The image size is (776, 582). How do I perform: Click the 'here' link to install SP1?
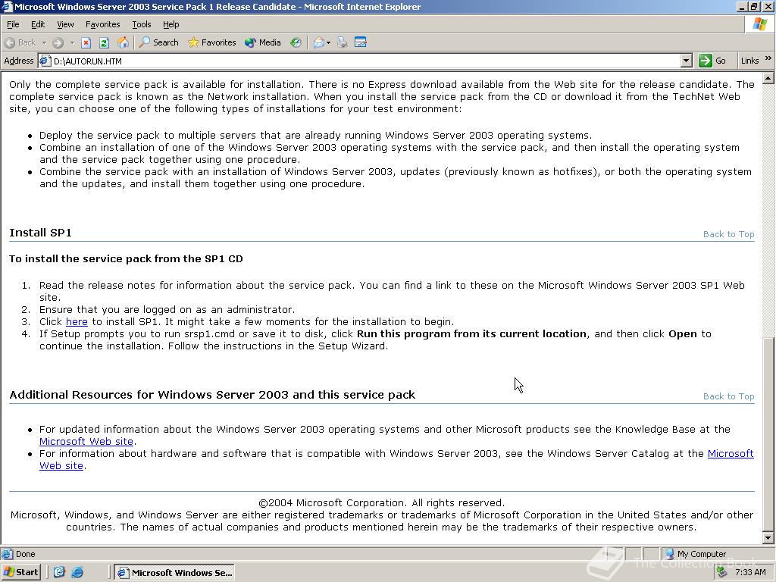[77, 321]
